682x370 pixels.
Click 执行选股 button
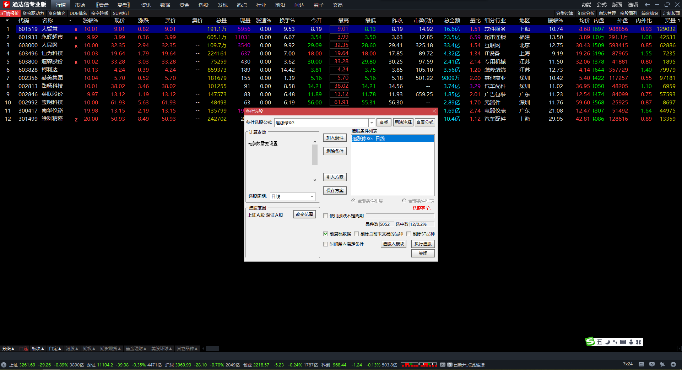tap(423, 244)
